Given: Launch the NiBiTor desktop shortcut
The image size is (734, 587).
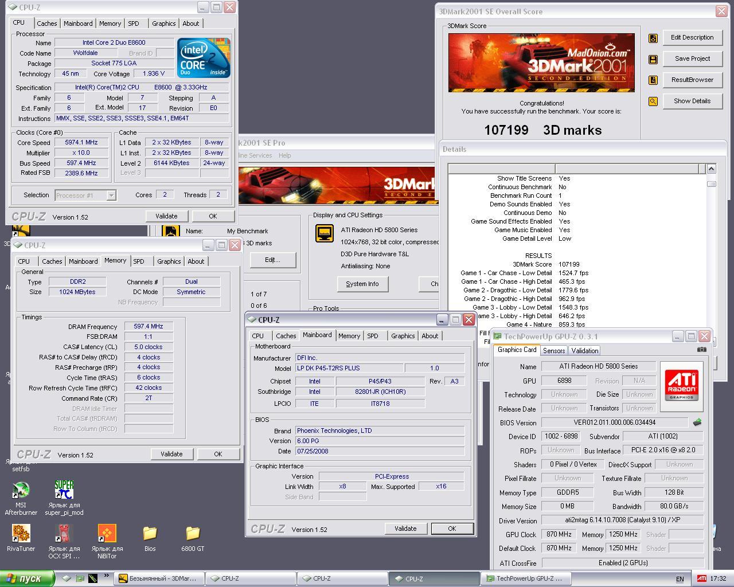Looking at the screenshot, I should point(107,541).
